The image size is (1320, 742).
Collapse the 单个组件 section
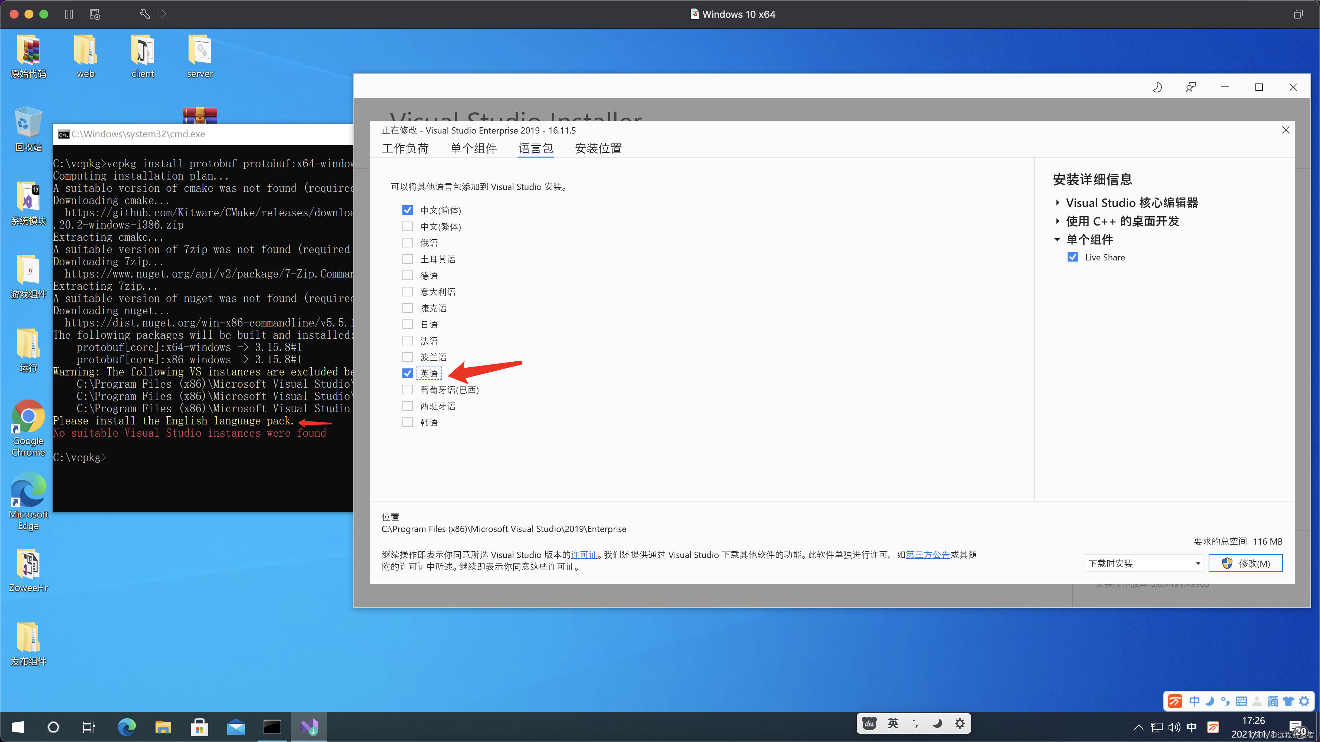coord(1057,240)
